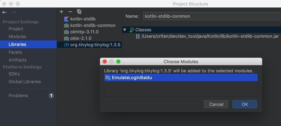Click the add library plus icon
Viewport: 281px width, 126px height.
tap(61, 12)
